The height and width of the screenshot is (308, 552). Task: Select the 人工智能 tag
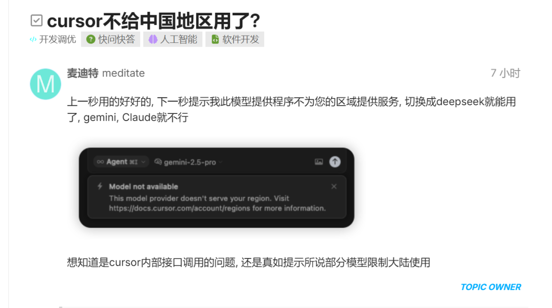coord(173,39)
